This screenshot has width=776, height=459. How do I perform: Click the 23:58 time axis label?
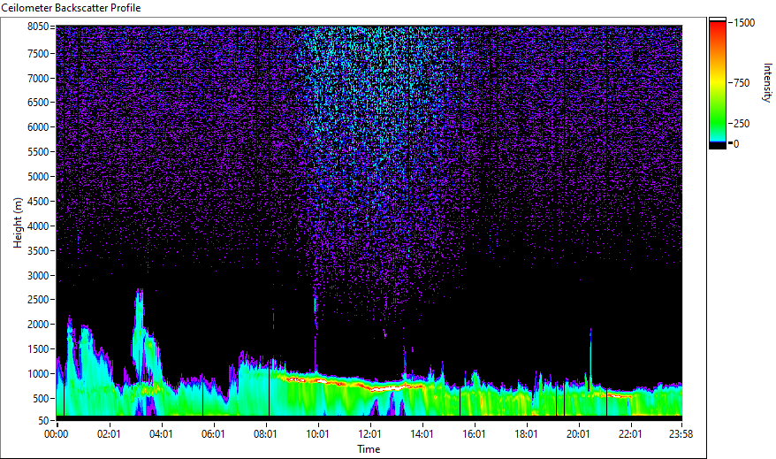tap(681, 434)
